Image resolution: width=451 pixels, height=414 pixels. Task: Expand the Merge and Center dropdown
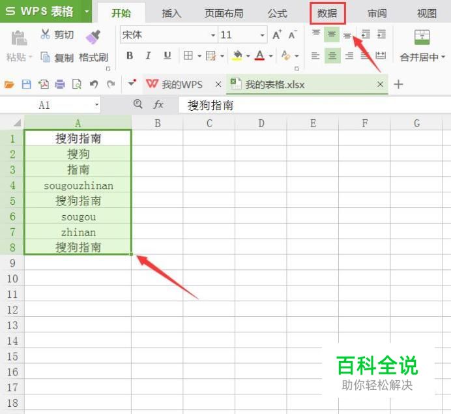(443, 57)
